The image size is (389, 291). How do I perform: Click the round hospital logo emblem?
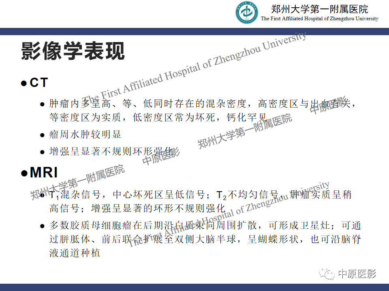click(x=247, y=13)
